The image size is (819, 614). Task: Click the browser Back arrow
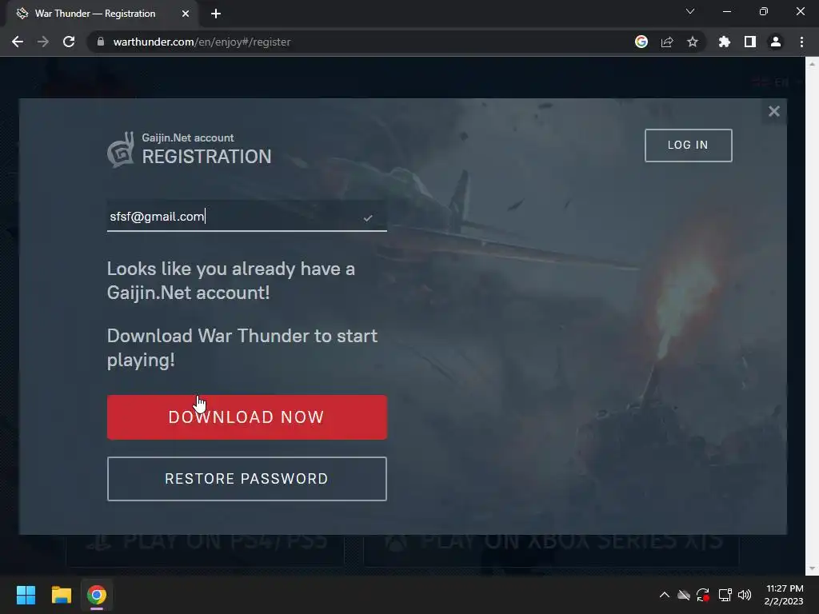(18, 42)
